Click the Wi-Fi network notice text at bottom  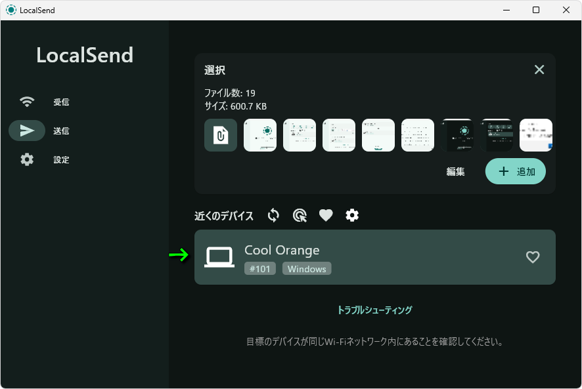(374, 342)
